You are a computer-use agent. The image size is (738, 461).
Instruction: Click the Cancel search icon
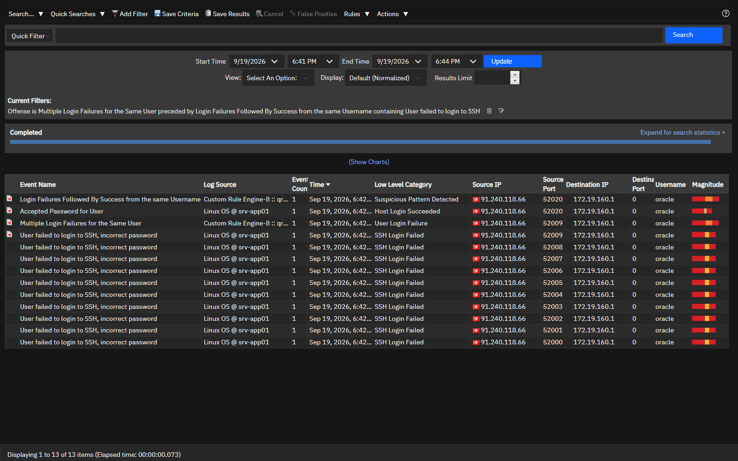coord(259,13)
